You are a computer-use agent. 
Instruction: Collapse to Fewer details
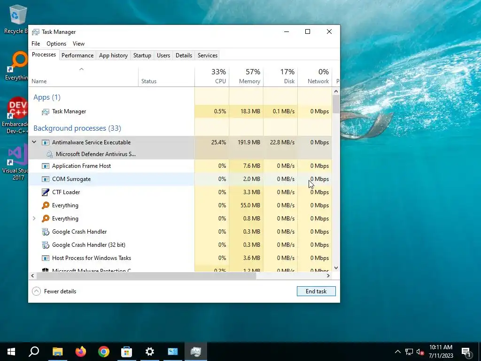tap(54, 291)
